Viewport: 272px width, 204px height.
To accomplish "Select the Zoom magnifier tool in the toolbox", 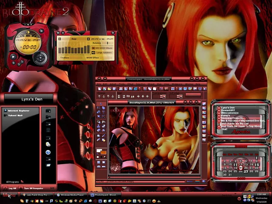I will tap(99, 136).
